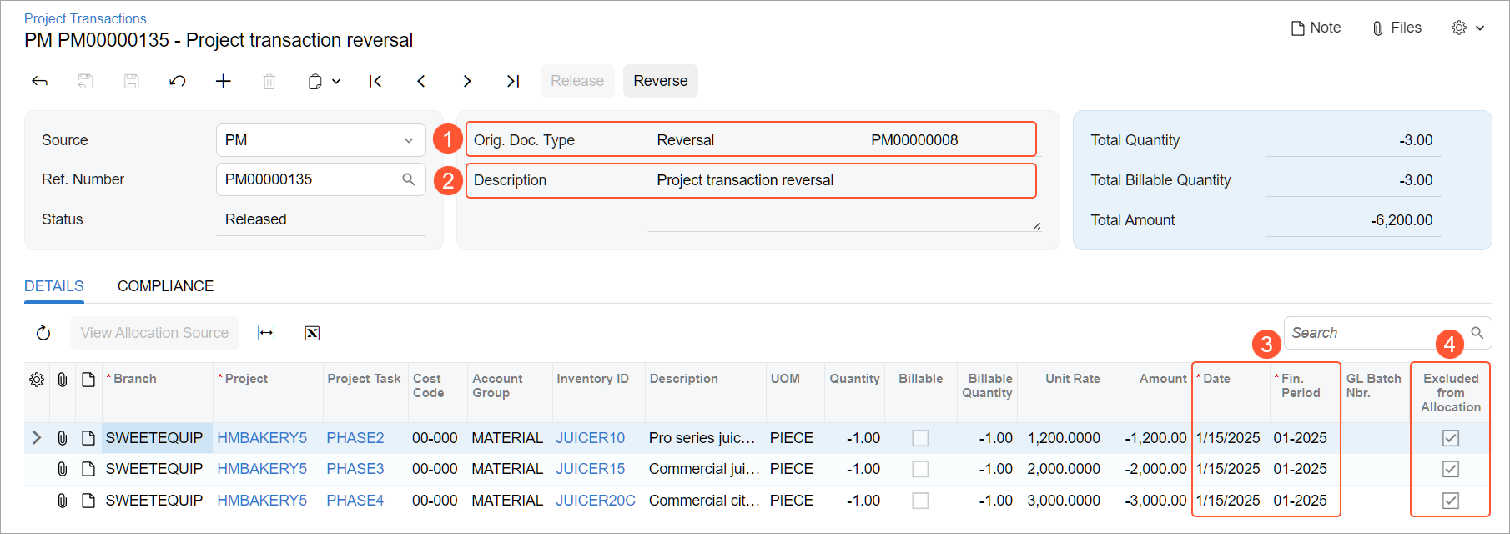This screenshot has height=534, width=1510.
Task: Click the grid Search field
Action: [1377, 333]
